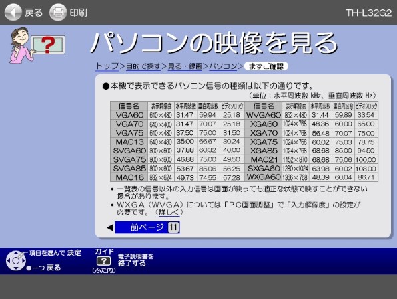Follow the 詳しく details link
Viewport: 397px width, 299px height.
coord(169,213)
